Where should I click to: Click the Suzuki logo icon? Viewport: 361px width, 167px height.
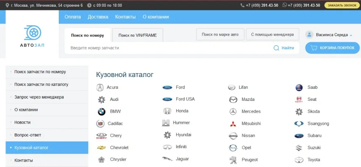[299, 148]
